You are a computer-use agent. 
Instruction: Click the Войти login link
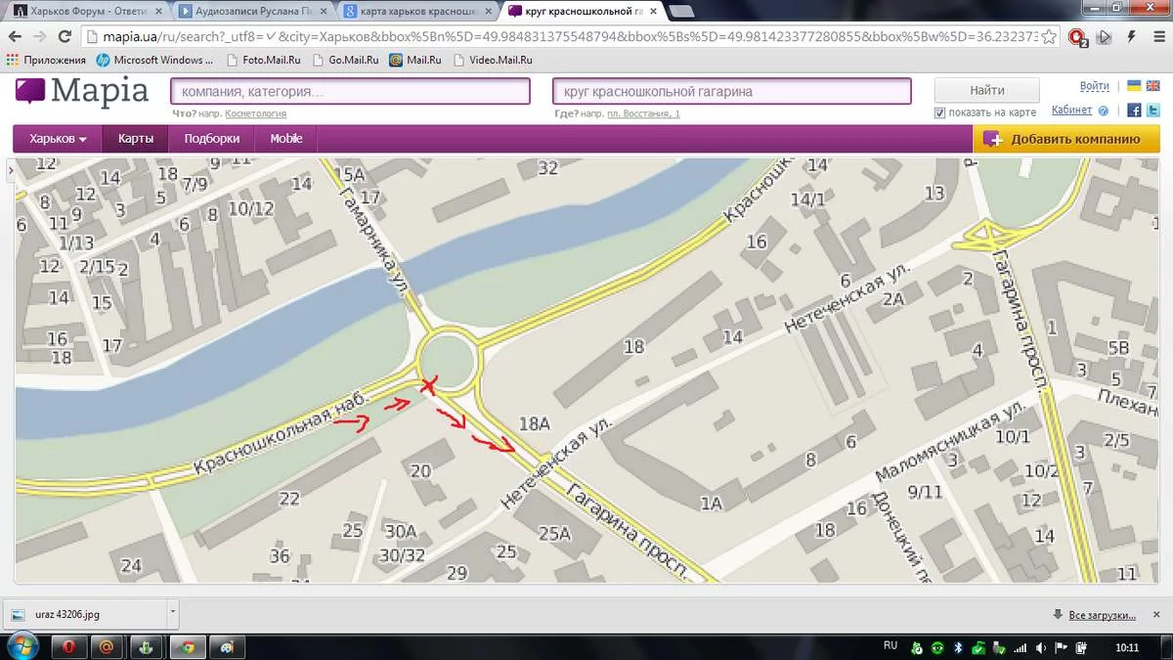tap(1095, 87)
